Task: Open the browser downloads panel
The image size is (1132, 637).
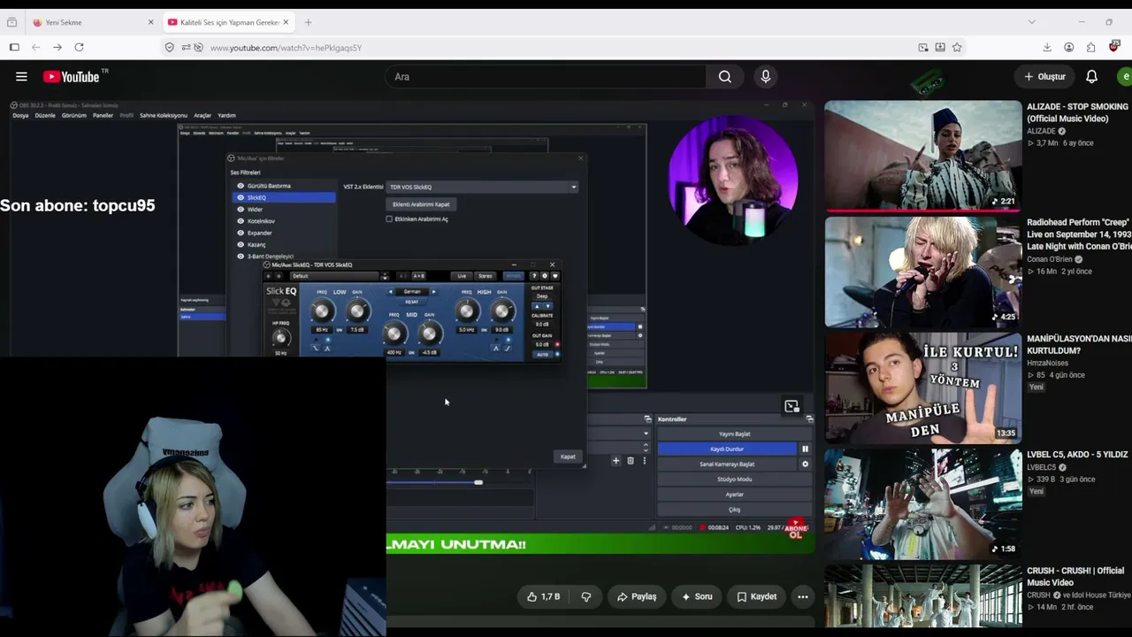Action: [1047, 48]
